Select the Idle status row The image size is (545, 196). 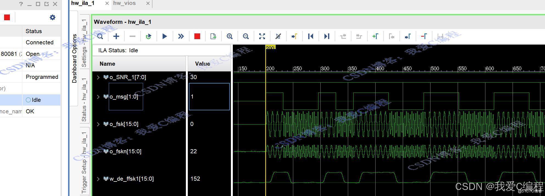[x=30, y=100]
